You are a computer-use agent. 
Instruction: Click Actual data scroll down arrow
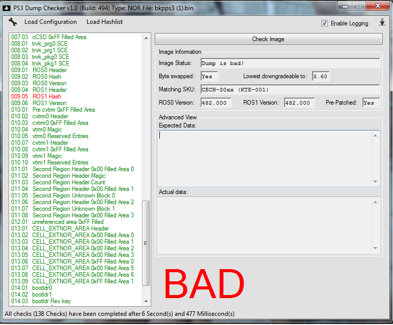375,248
